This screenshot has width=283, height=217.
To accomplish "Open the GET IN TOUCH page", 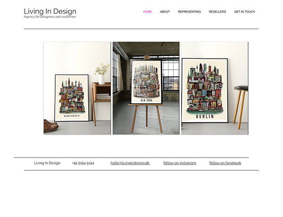I will click(244, 11).
